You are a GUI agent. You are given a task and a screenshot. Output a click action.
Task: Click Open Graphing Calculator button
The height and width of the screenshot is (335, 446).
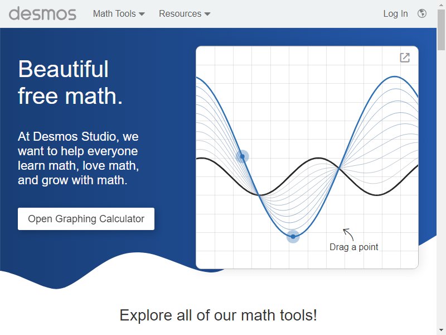coord(86,219)
